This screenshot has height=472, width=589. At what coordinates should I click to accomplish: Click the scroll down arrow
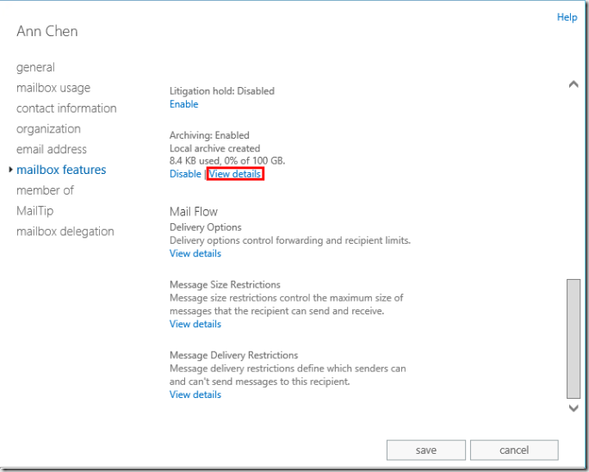click(x=573, y=408)
